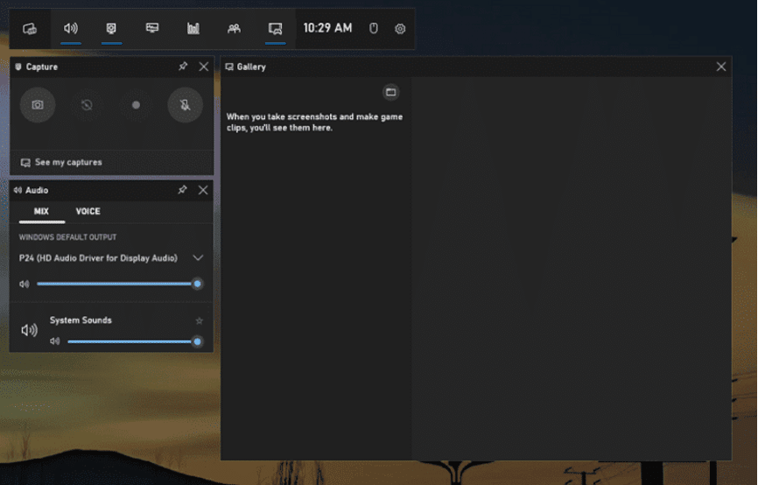Image resolution: width=758 pixels, height=485 pixels.
Task: Open file location folder icon in Gallery
Action: coord(391,92)
